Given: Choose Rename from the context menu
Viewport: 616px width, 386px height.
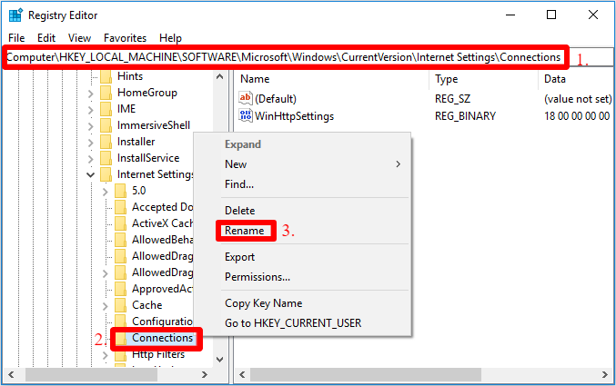Looking at the screenshot, I should coord(245,231).
